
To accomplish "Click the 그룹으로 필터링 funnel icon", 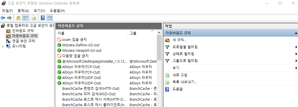I will click(167, 61).
